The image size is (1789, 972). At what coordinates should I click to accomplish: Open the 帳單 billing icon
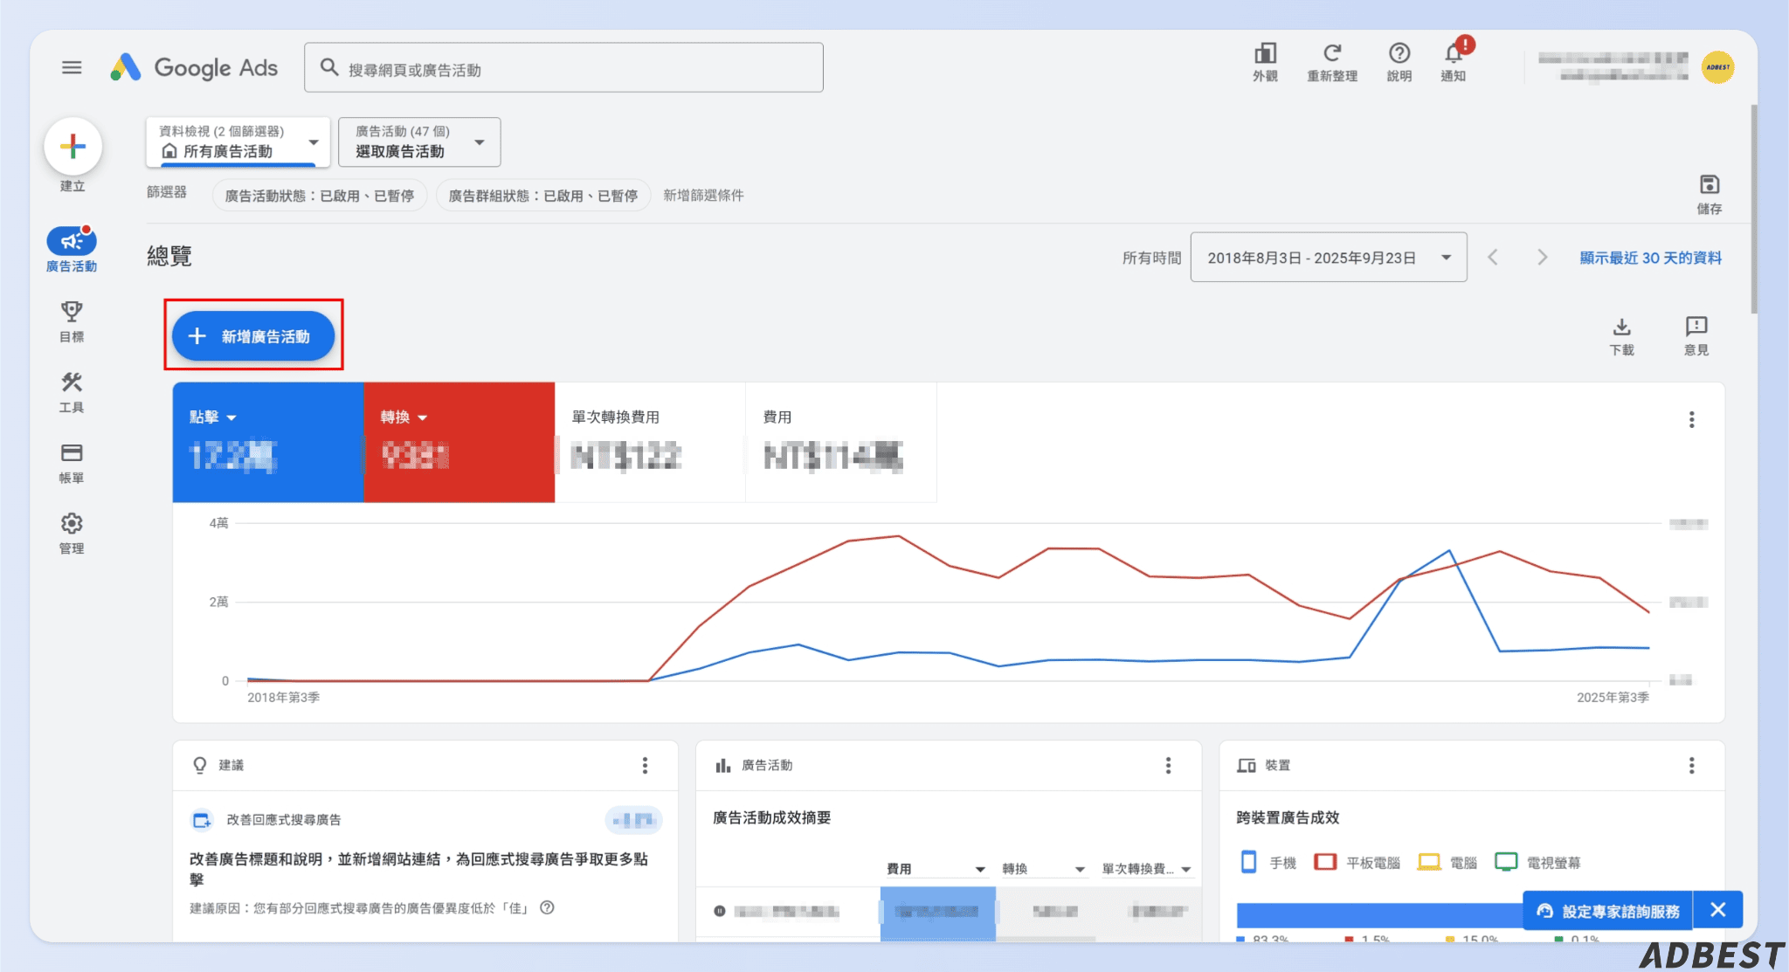pos(72,454)
